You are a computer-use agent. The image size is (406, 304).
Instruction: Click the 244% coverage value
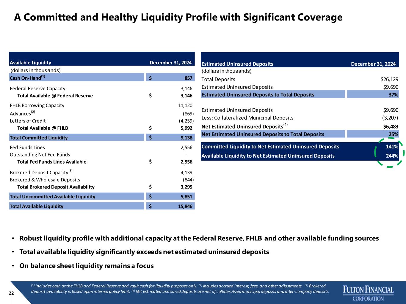(x=392, y=156)
